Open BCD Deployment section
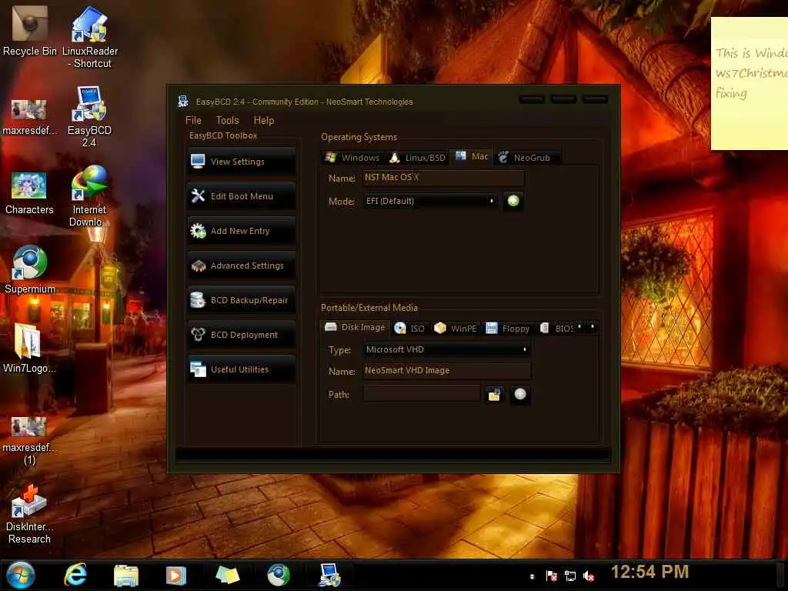Screen dimensions: 788x591 241,335
